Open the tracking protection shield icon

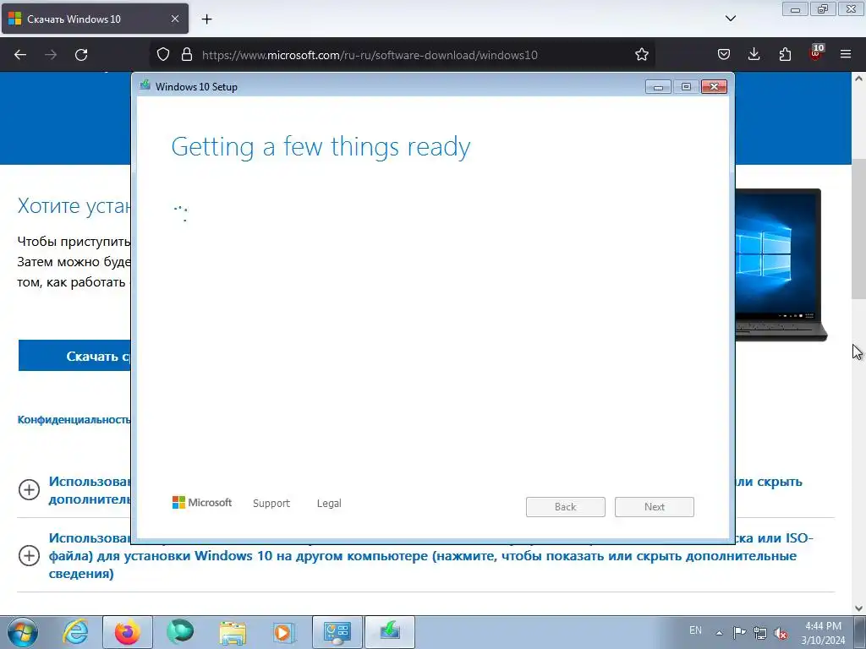163,54
